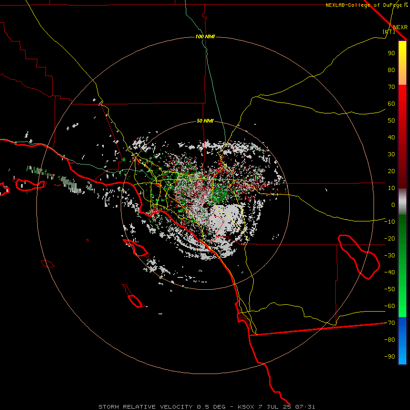The image size is (410, 410).
Task: Click the -90 value on the velocity scale
Action: [x=389, y=356]
